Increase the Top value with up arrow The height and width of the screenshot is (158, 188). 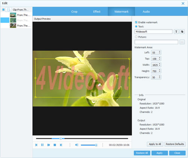tap(159, 58)
